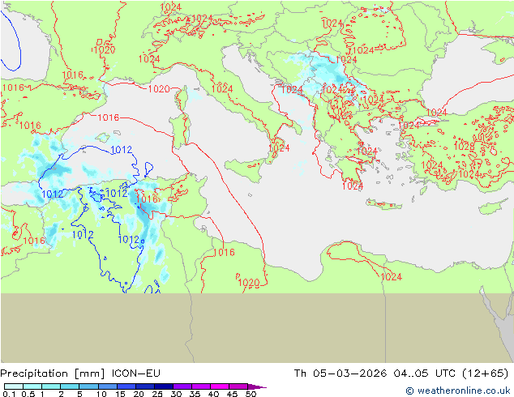Click the legend swatch between 1 and 2
The width and height of the screenshot is (514, 397).
[51, 386]
